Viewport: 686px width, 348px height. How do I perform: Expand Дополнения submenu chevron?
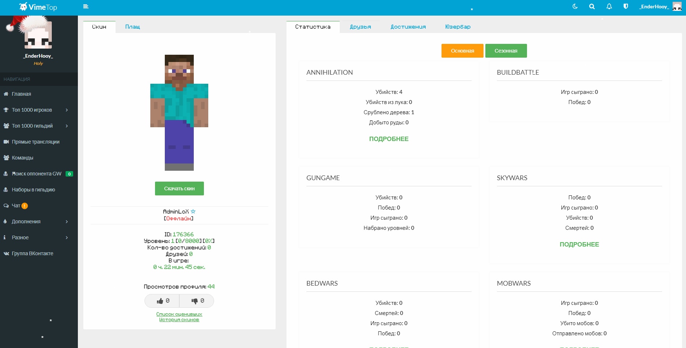[x=67, y=221]
